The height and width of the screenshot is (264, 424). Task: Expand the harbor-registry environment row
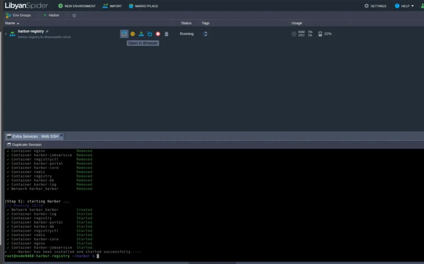(x=6, y=34)
